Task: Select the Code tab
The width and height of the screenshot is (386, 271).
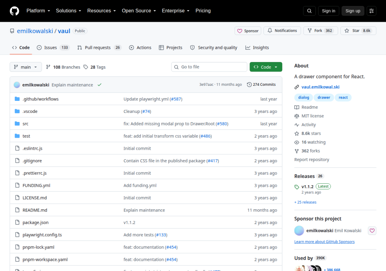Action: tap(21, 47)
